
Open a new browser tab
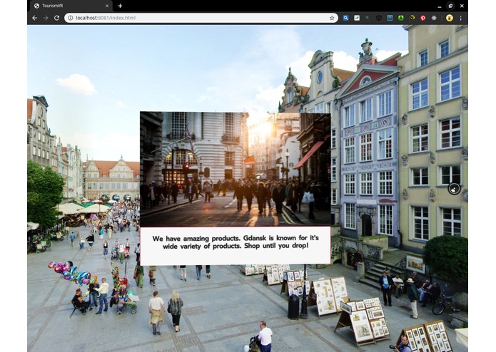pyautogui.click(x=120, y=6)
